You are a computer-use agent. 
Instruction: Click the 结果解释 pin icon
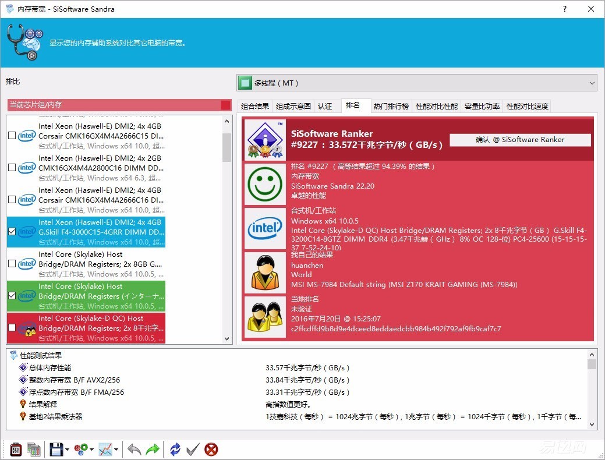tap(23, 404)
